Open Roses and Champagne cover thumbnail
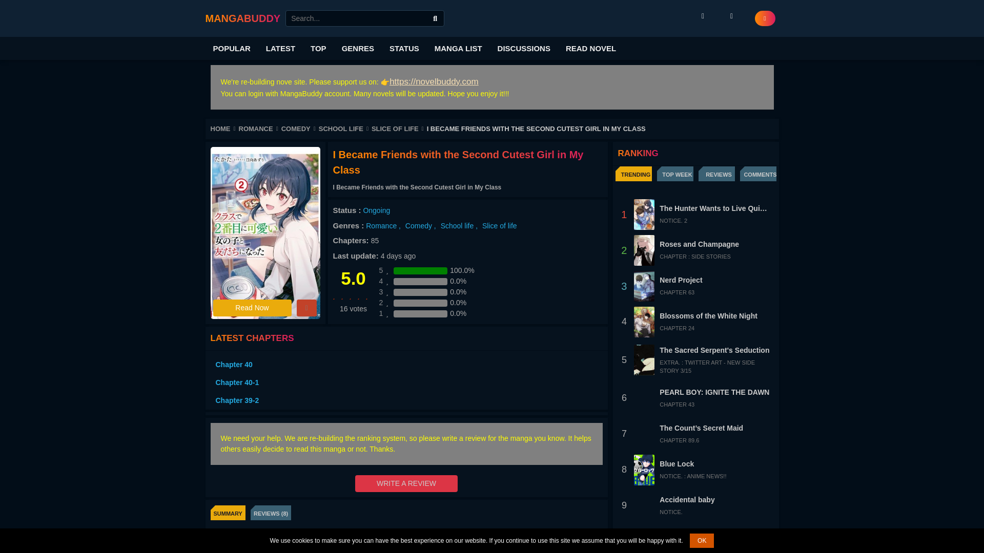The image size is (984, 553). point(644,250)
